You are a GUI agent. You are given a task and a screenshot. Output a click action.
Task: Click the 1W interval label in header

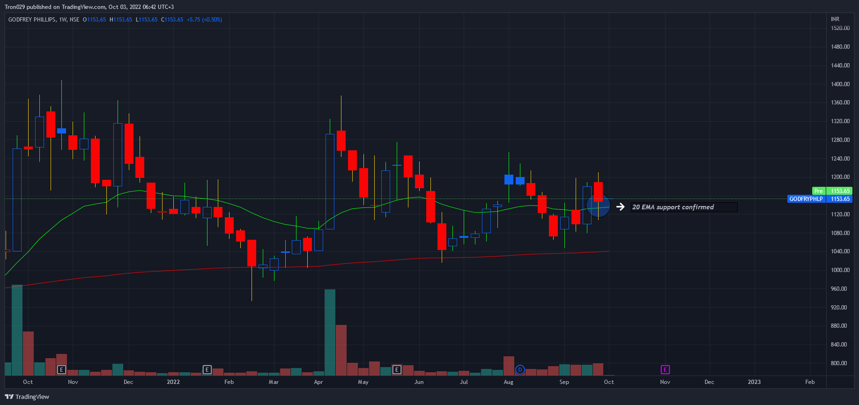pyautogui.click(x=63, y=20)
